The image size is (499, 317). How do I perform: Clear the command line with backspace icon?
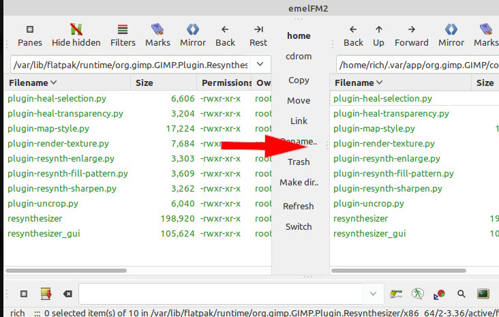[67, 294]
